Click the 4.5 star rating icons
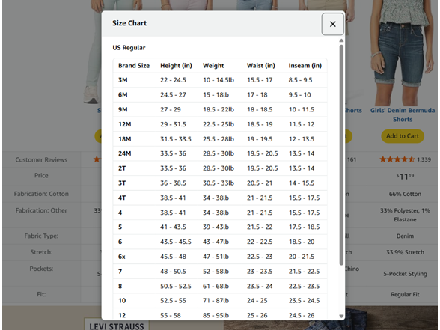The width and height of the screenshot is (440, 330). point(397,159)
